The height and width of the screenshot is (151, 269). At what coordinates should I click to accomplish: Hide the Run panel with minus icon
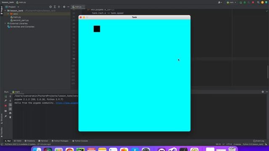[267, 92]
